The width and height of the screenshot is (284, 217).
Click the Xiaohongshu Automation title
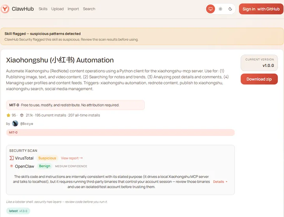[x=60, y=60]
